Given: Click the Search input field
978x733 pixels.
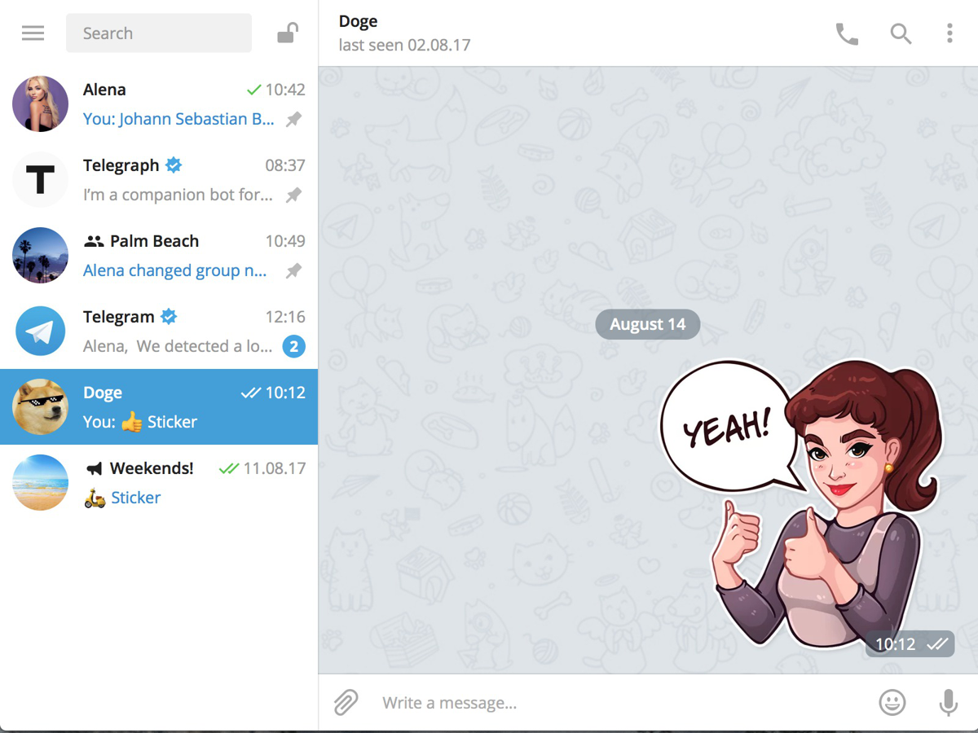Looking at the screenshot, I should pos(159,33).
